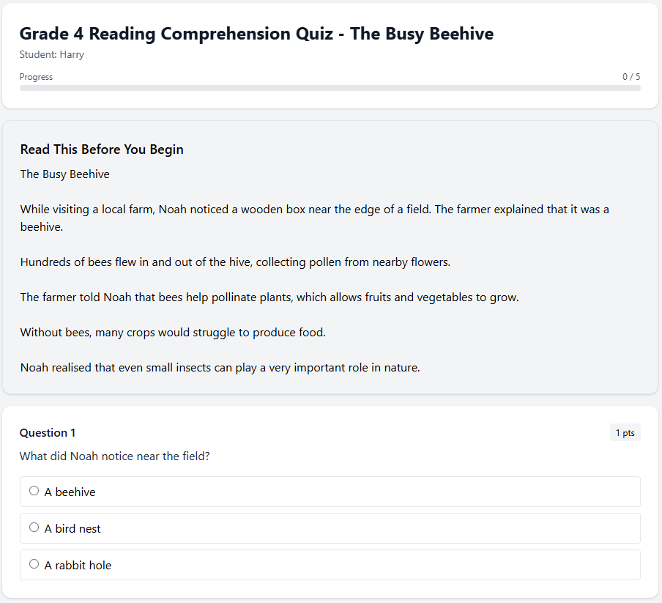
Task: Click the quiz title text
Action: pos(256,34)
